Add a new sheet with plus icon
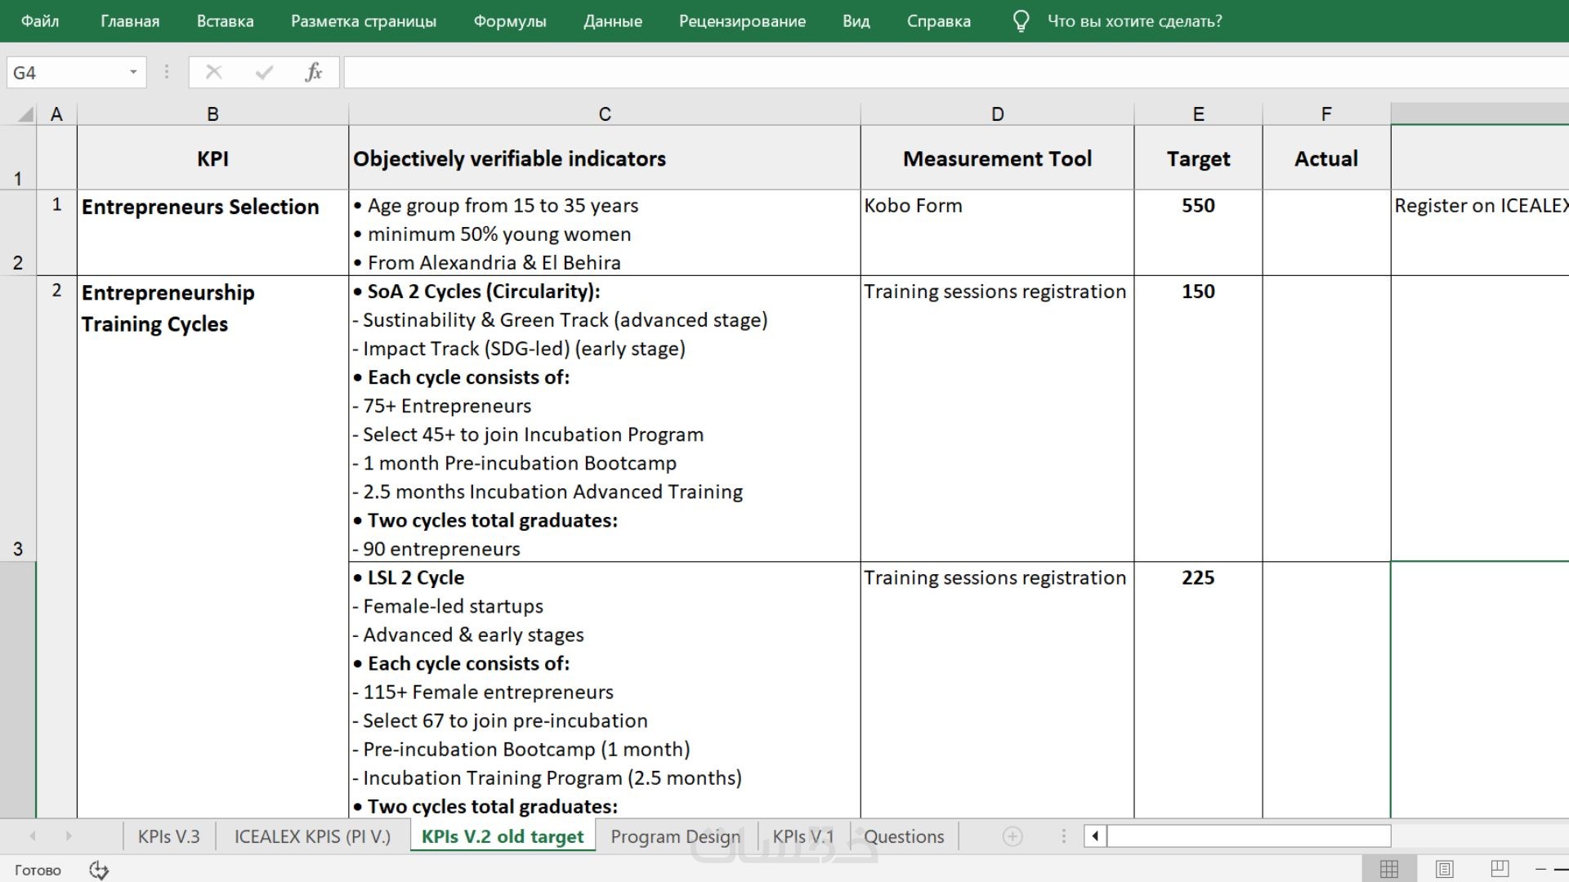The image size is (1569, 882). click(1012, 836)
